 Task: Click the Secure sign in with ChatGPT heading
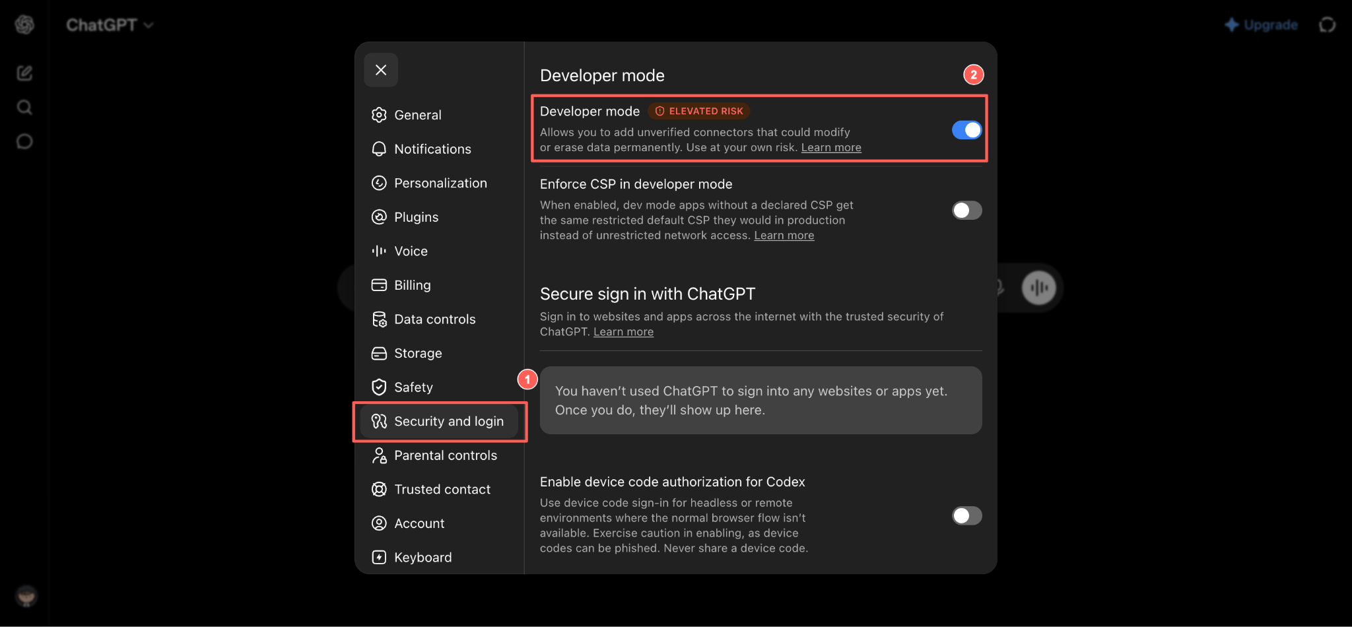pos(648,294)
